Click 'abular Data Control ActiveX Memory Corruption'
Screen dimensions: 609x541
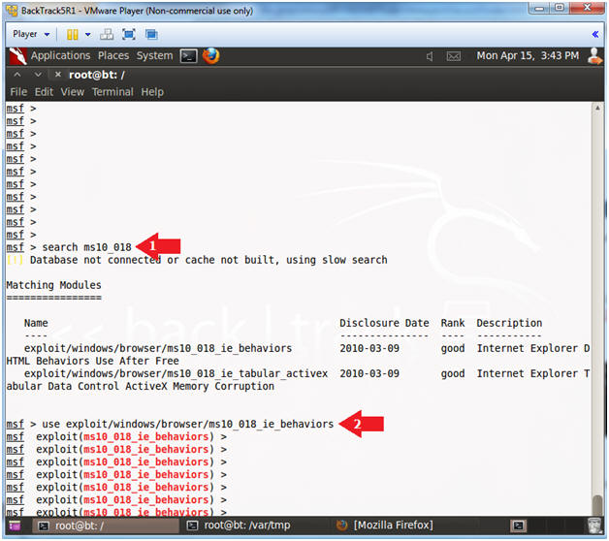click(141, 386)
